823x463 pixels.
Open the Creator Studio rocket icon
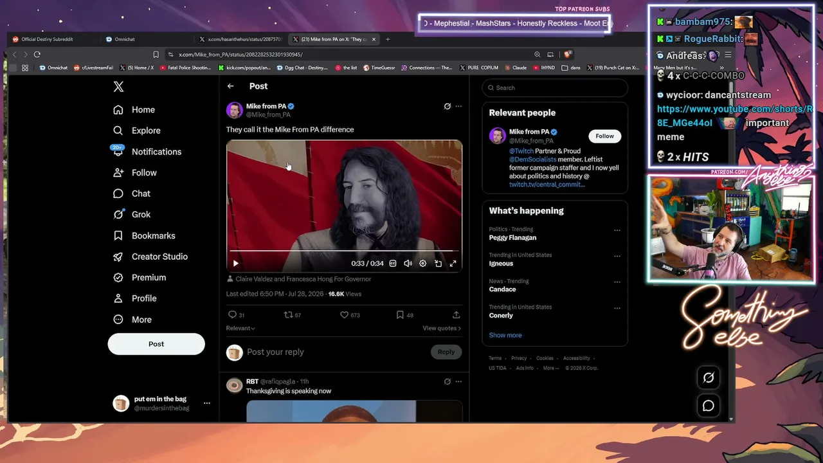point(118,257)
